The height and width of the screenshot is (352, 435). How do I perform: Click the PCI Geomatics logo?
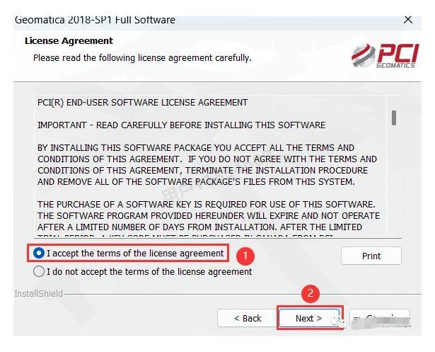(385, 55)
